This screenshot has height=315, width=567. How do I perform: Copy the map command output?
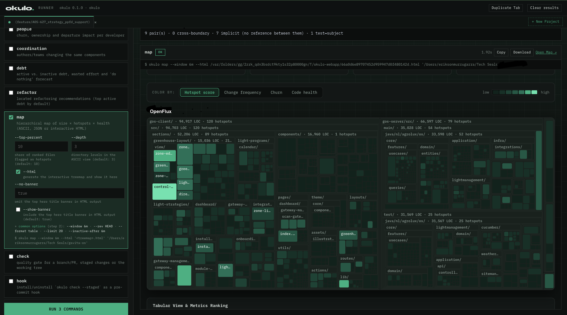(x=501, y=52)
